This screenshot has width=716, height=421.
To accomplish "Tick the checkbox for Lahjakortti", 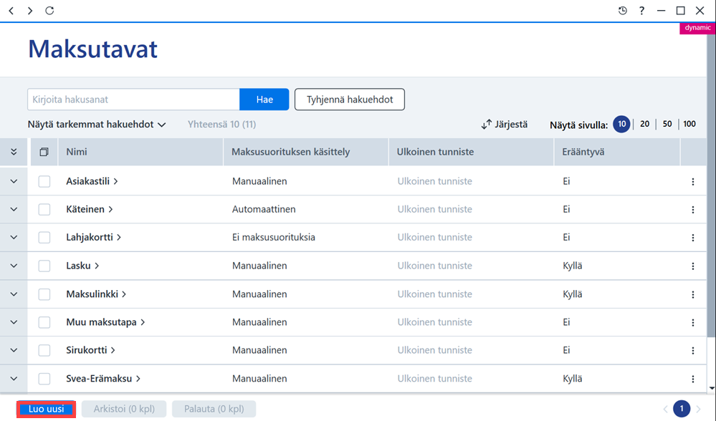I will pyautogui.click(x=44, y=238).
